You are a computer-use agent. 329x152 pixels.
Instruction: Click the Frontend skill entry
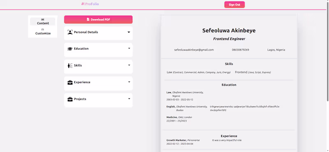(x=253, y=72)
